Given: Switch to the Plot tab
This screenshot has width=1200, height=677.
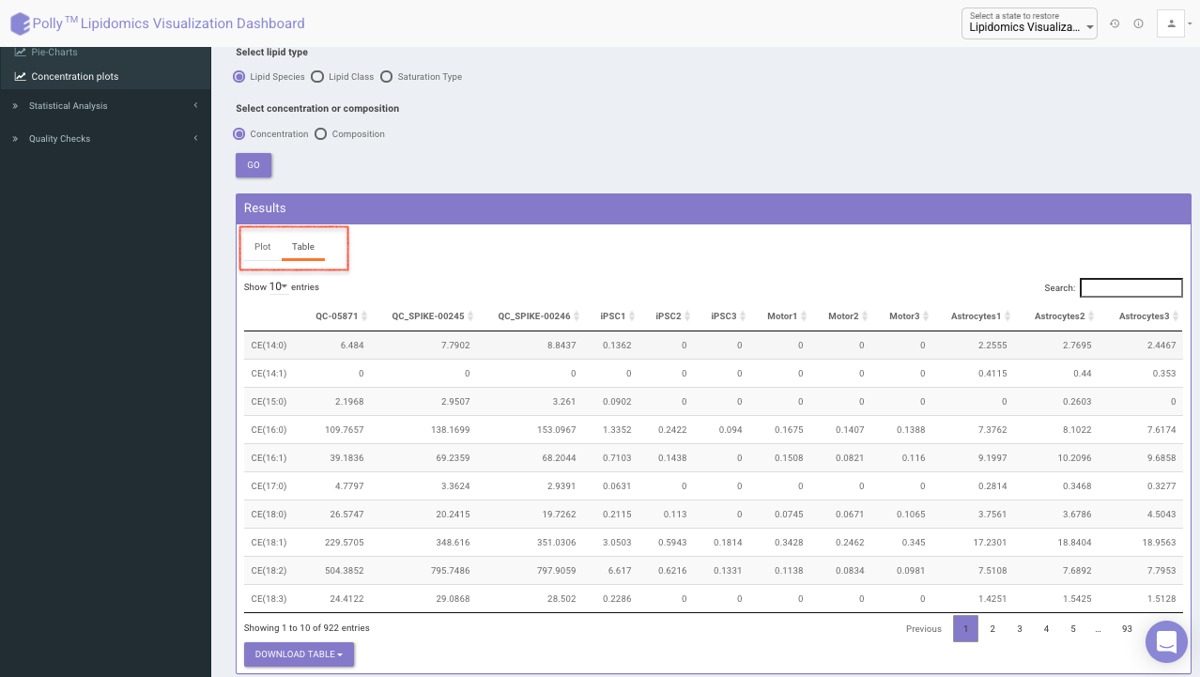Looking at the screenshot, I should pyautogui.click(x=263, y=247).
